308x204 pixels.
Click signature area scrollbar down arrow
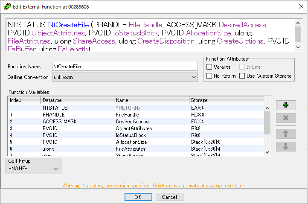(x=298, y=47)
